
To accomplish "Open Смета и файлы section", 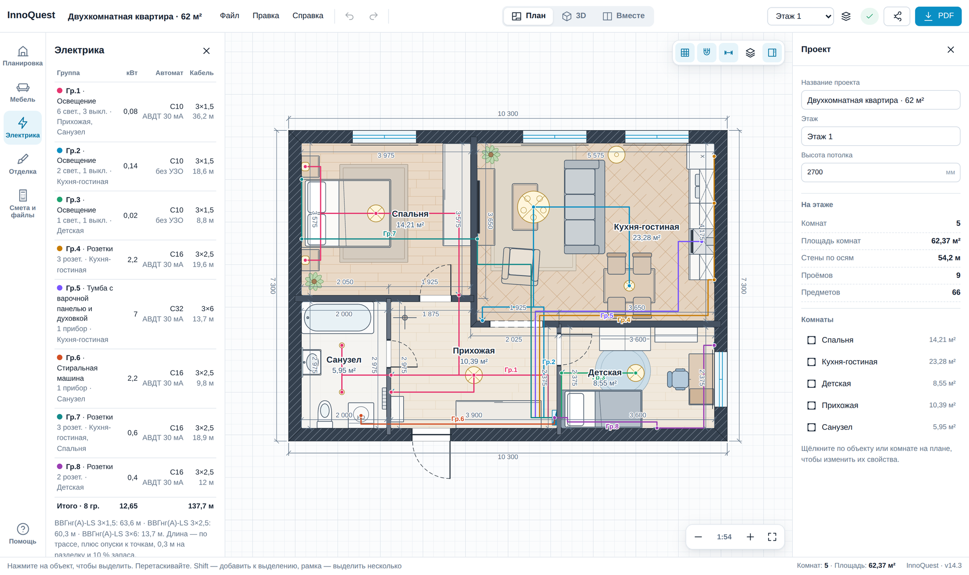I will pos(23,203).
